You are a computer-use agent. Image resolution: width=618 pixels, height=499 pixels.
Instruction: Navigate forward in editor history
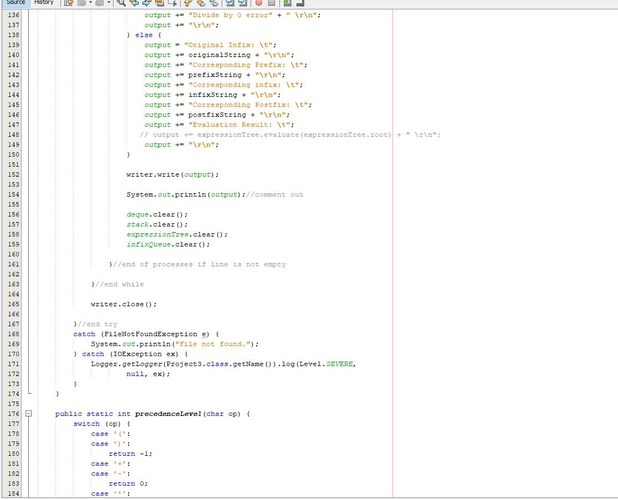coord(99,3)
